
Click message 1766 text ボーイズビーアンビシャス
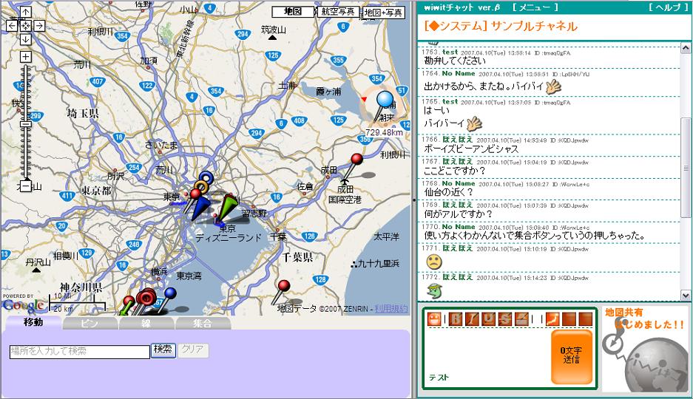(x=471, y=149)
